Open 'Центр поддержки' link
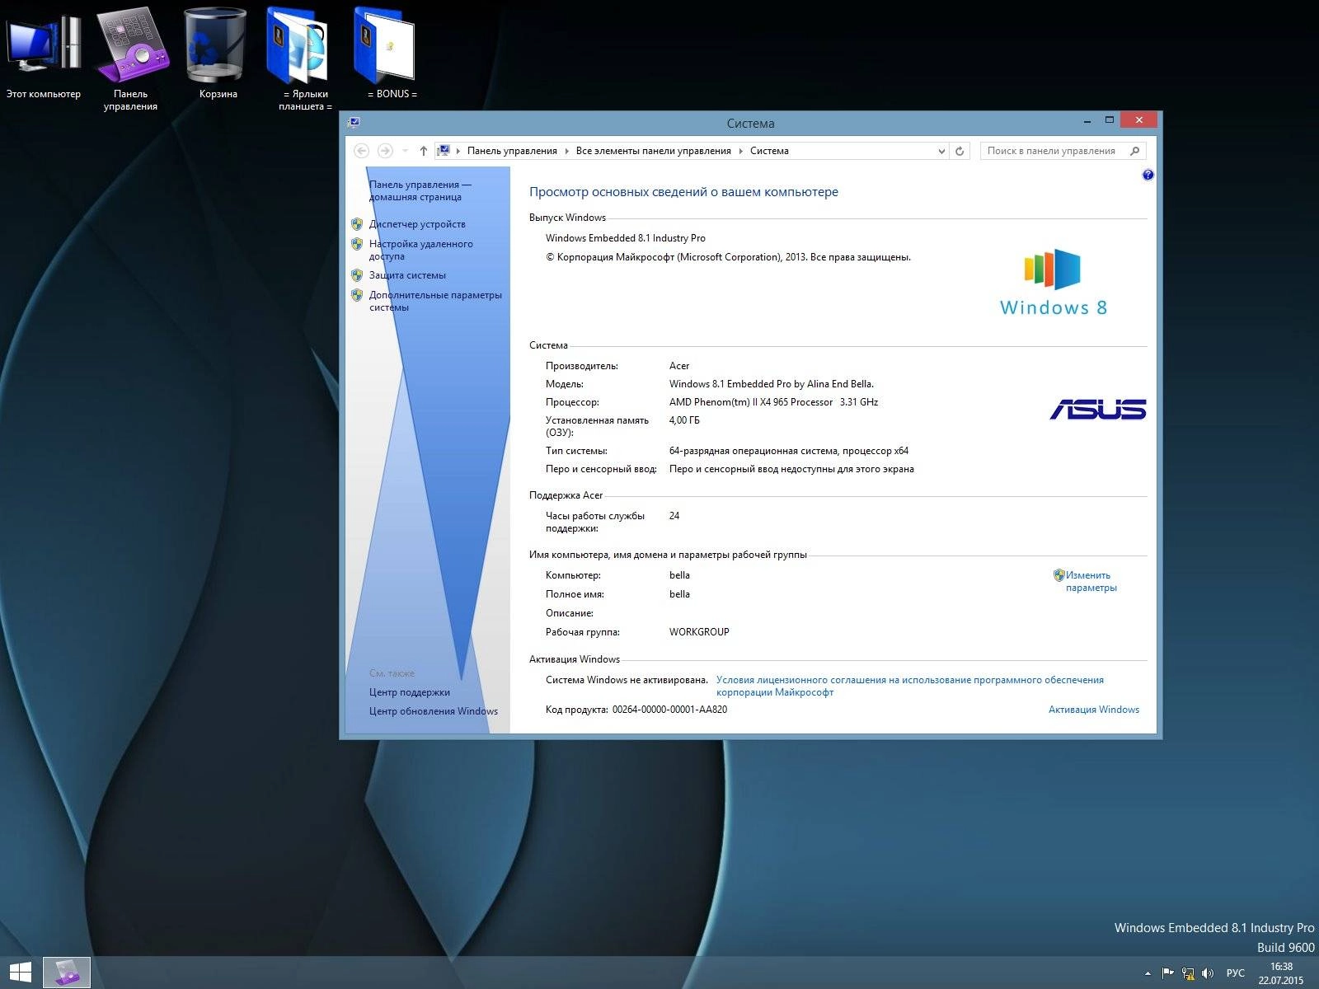1319x989 pixels. 410,692
